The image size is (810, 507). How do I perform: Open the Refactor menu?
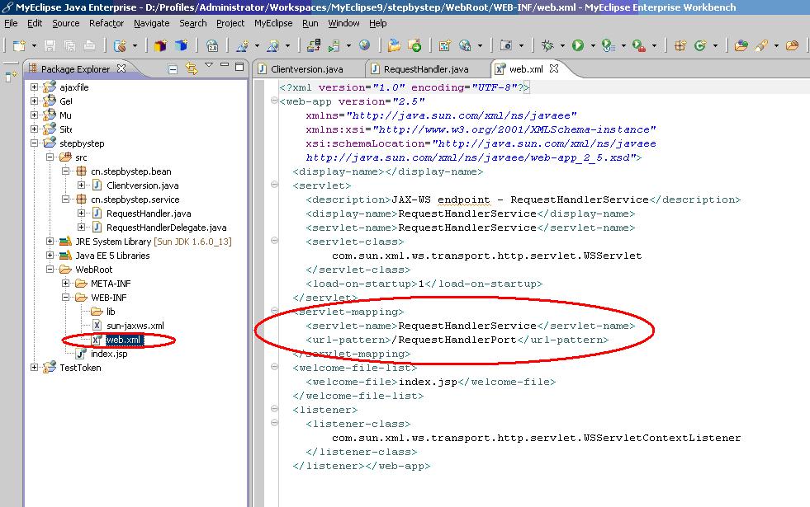[x=107, y=23]
